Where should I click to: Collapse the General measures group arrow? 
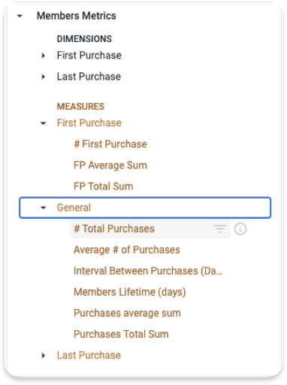coord(44,208)
